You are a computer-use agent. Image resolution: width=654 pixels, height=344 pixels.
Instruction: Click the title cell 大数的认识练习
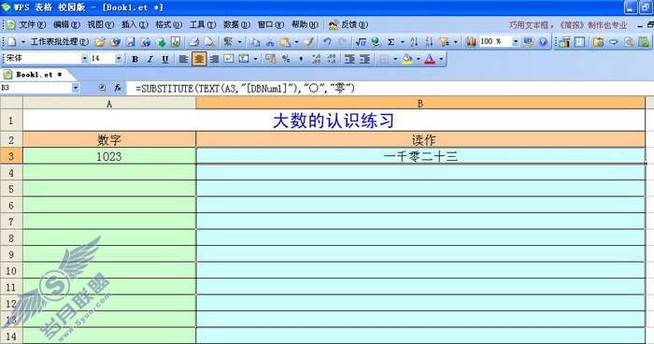(x=334, y=121)
